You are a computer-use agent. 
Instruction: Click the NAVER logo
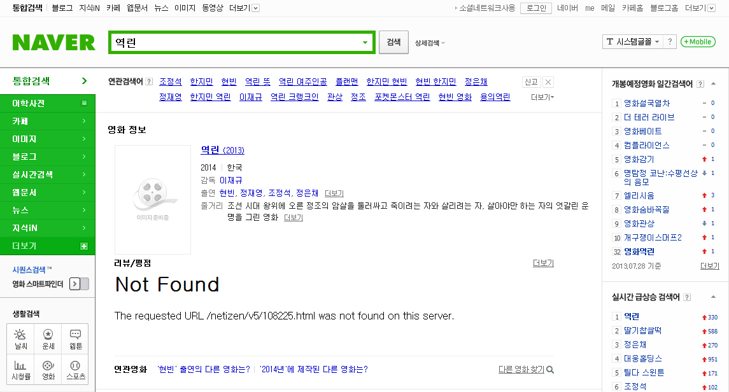pyautogui.click(x=54, y=43)
